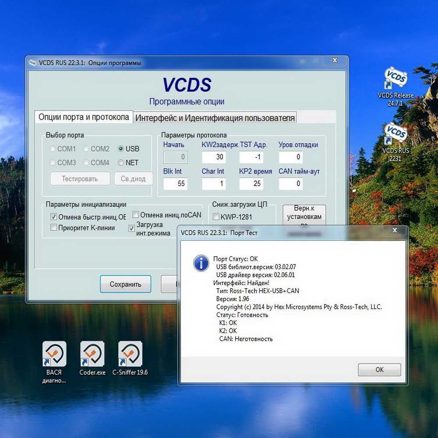Click the KW2задерж field showing 30

tap(214, 157)
